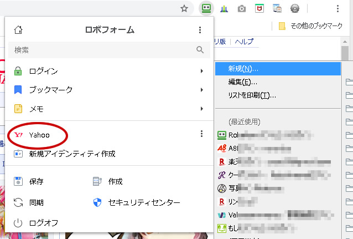The image size is (353, 239).
Task: Expand the メモ submenu arrow
Action: pos(202,109)
